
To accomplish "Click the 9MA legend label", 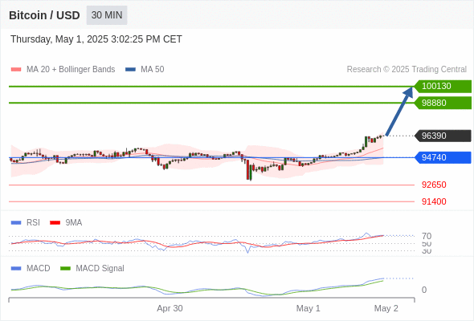I will [74, 223].
